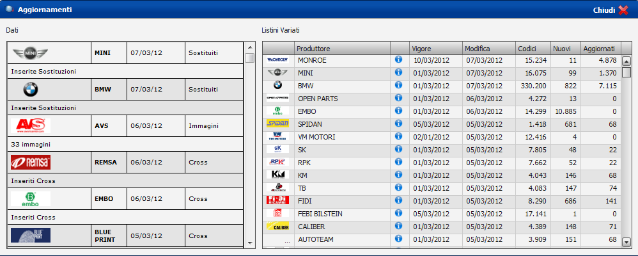Select the AUTOTEAM producer name
This screenshot has height=256, width=638.
pos(316,239)
